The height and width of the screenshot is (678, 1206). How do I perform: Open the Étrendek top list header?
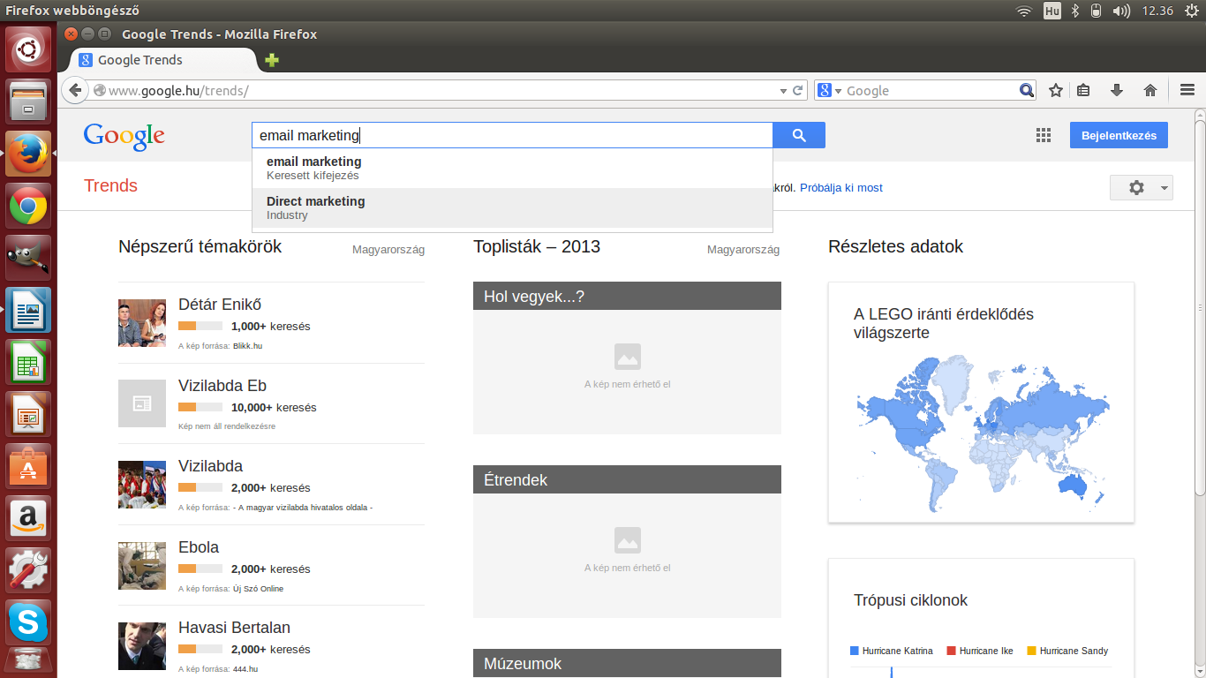(627, 479)
